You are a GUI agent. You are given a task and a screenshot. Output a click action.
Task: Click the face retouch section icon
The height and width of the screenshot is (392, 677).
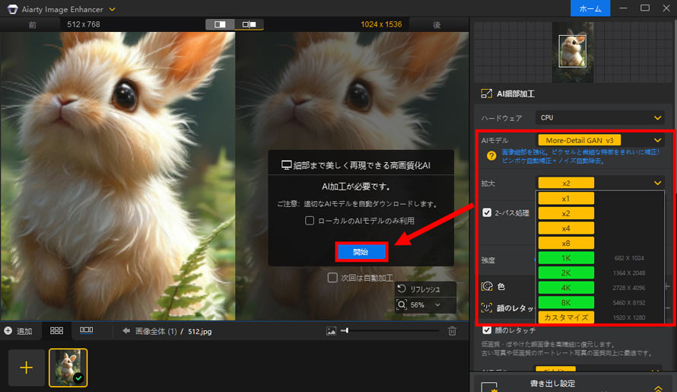(487, 308)
